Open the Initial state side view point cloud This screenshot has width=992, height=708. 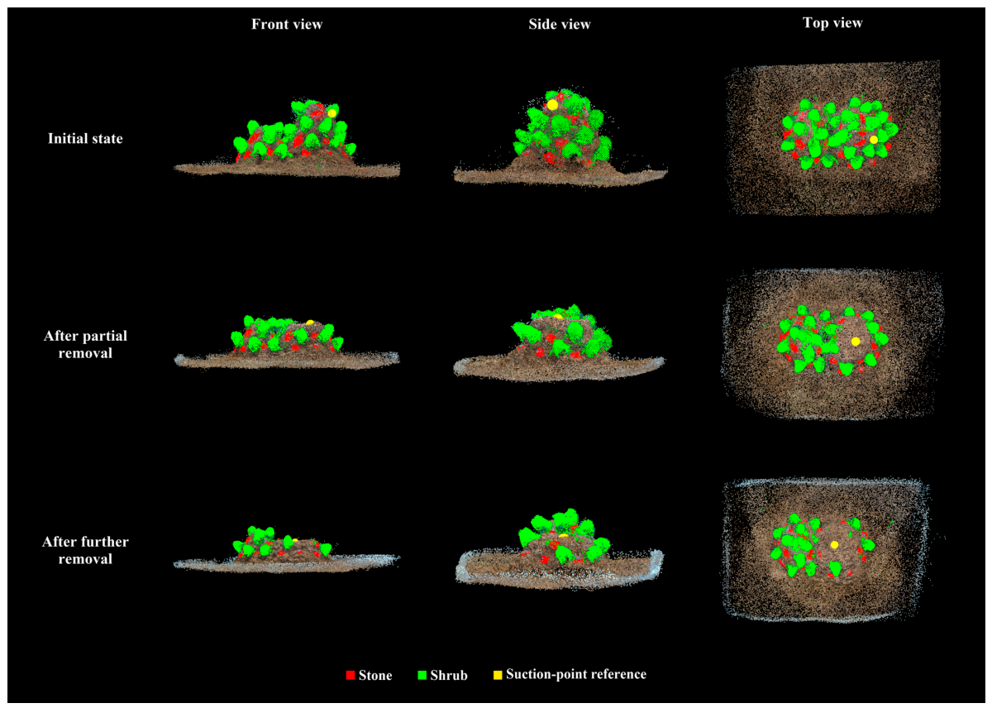[x=560, y=137]
